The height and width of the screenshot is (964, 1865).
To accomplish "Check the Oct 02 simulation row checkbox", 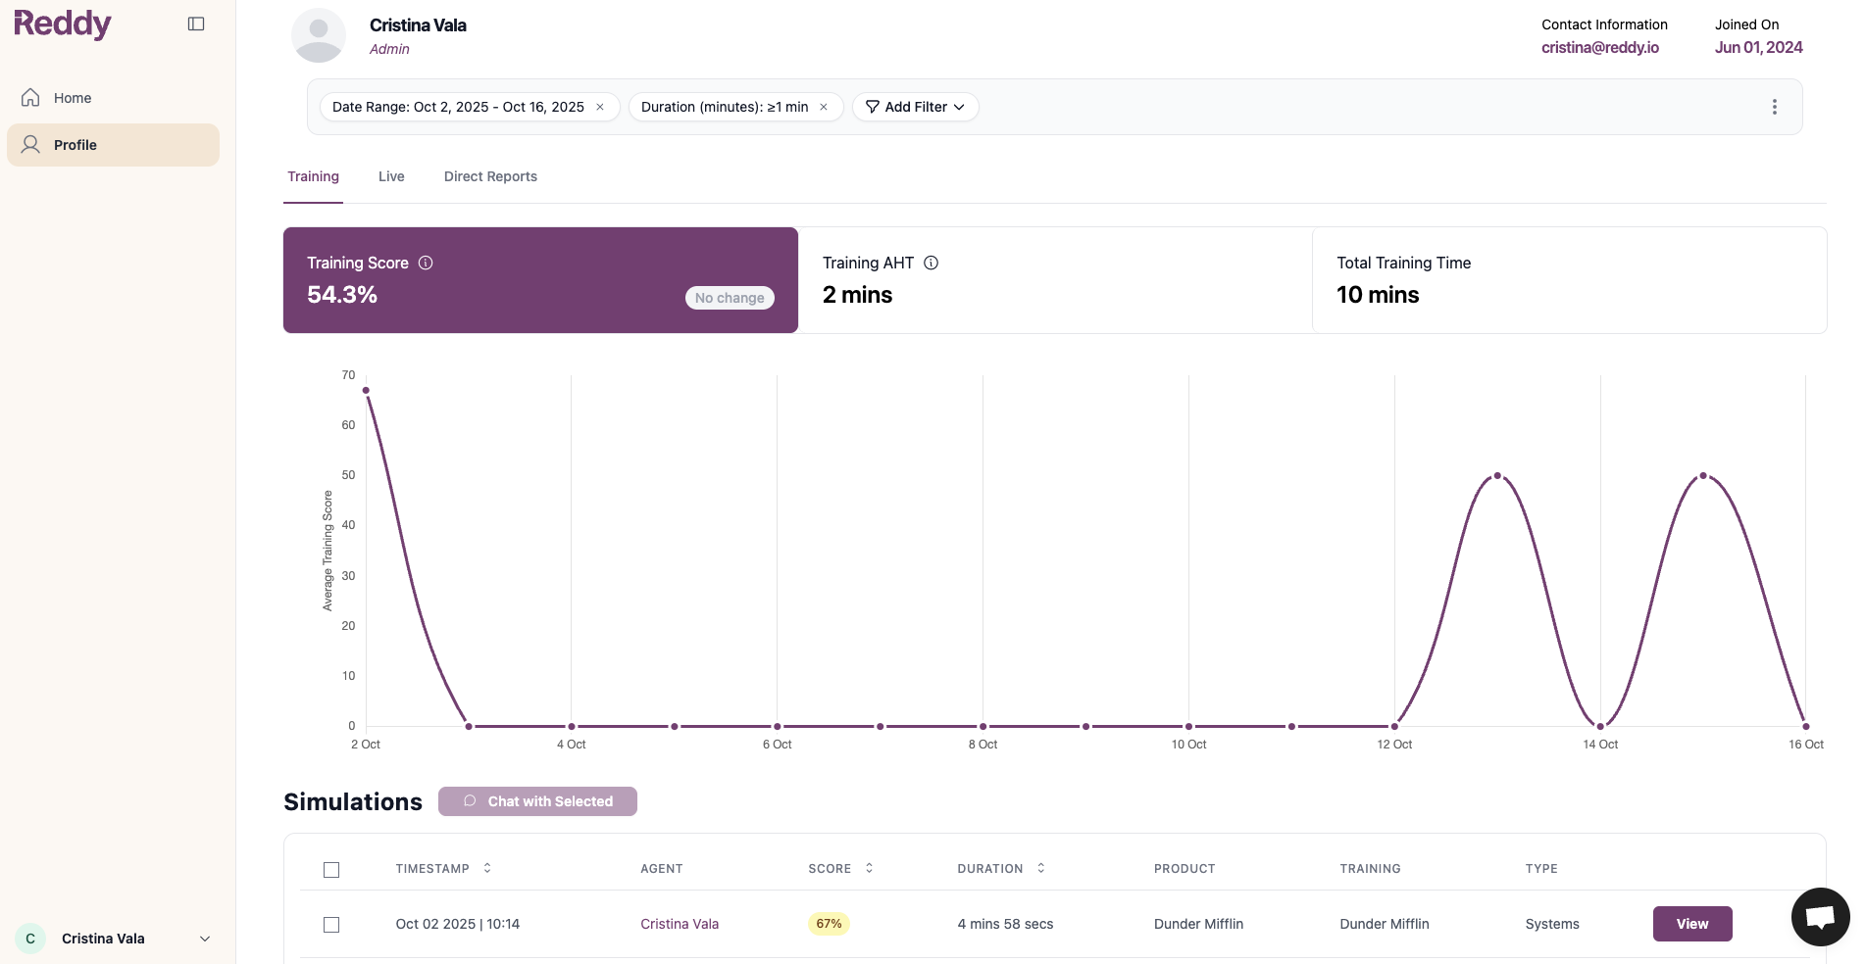I will [x=331, y=924].
